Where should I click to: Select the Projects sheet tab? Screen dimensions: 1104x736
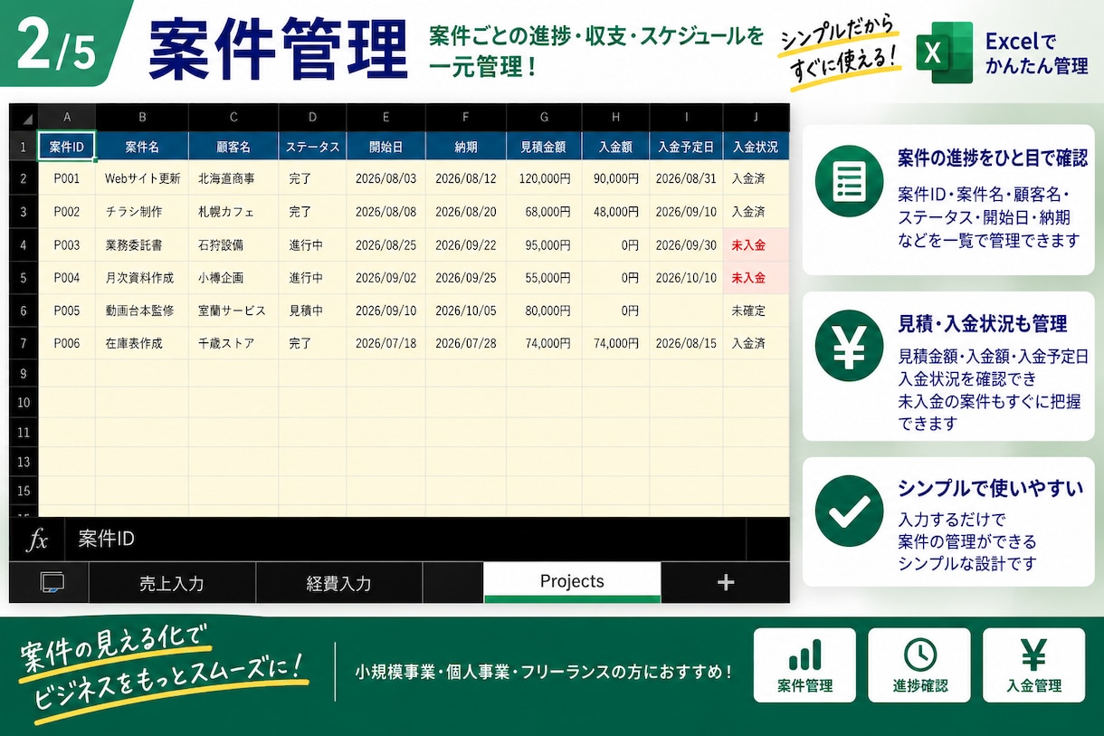(x=572, y=582)
